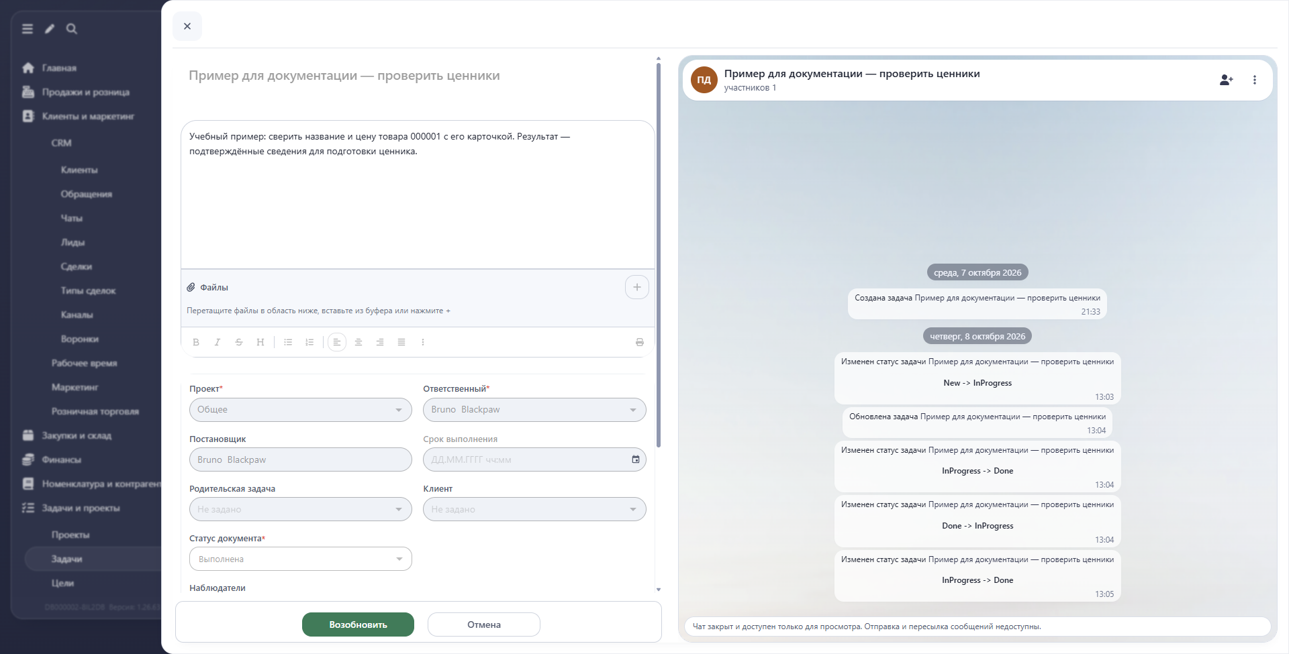The image size is (1289, 654).
Task: Close the task dialog with X
Action: pyautogui.click(x=187, y=26)
